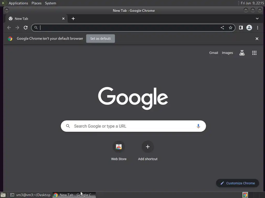
Task: Open the side panel icon
Action: click(x=241, y=28)
